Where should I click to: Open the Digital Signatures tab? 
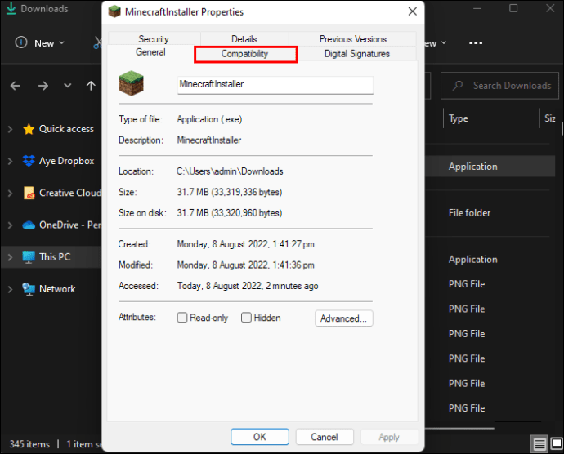(x=357, y=54)
